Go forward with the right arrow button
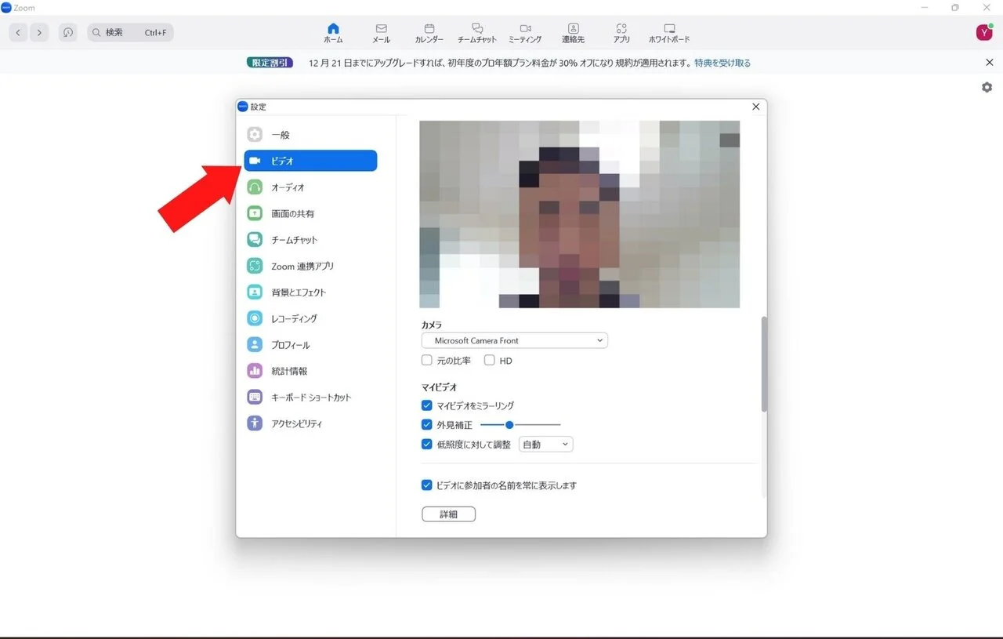This screenshot has height=639, width=1003. (39, 32)
